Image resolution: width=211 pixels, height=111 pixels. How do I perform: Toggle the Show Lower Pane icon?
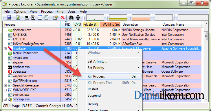(x=40, y=18)
